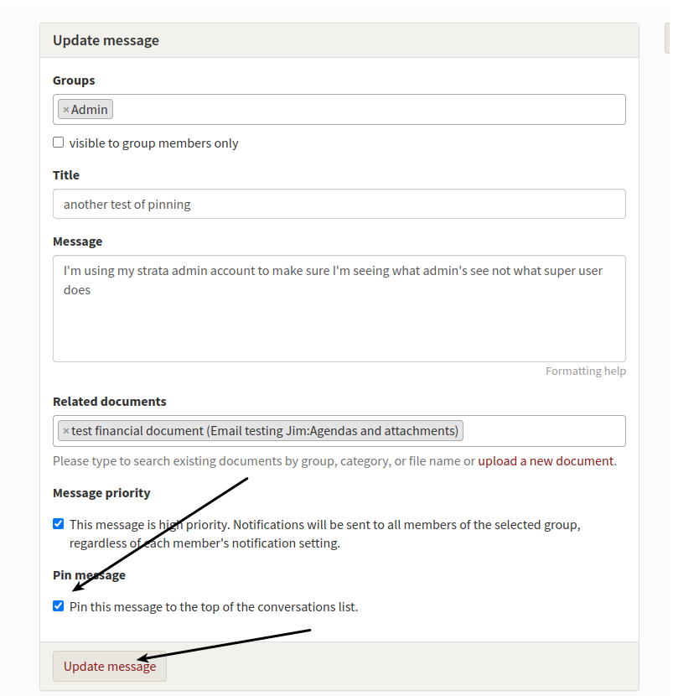The height and width of the screenshot is (696, 673).
Task: Click the Update message button
Action: [110, 667]
